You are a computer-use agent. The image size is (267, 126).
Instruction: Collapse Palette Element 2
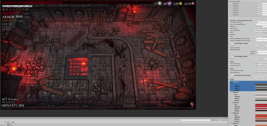click(x=232, y=103)
